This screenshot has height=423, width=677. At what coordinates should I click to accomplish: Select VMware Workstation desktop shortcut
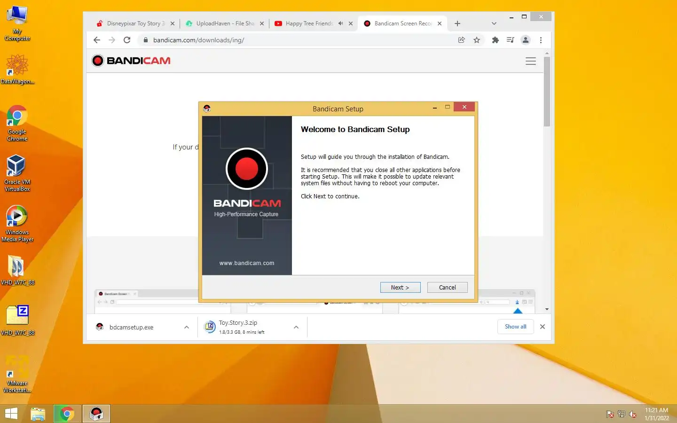17,375
